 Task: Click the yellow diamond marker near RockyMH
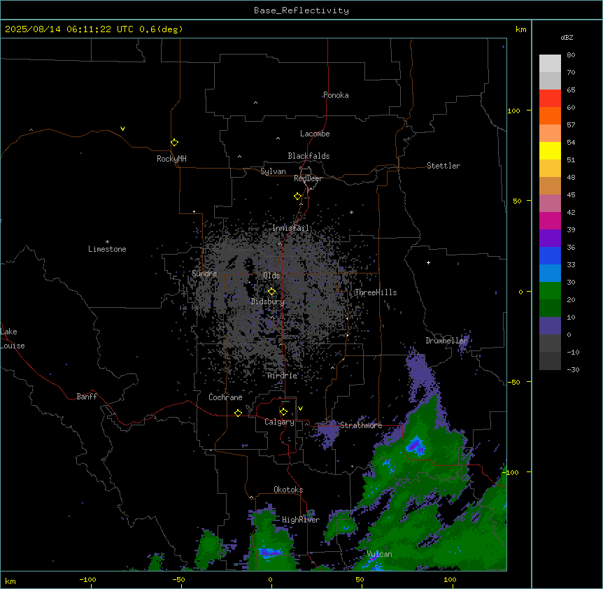click(174, 142)
